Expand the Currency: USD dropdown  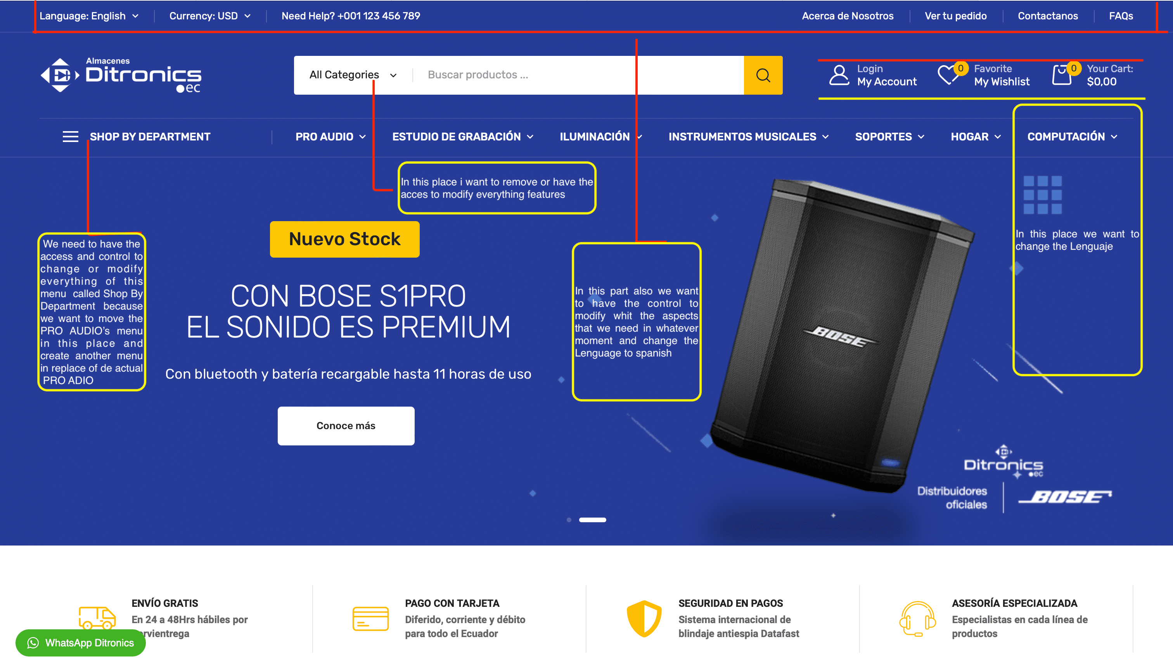pyautogui.click(x=210, y=16)
